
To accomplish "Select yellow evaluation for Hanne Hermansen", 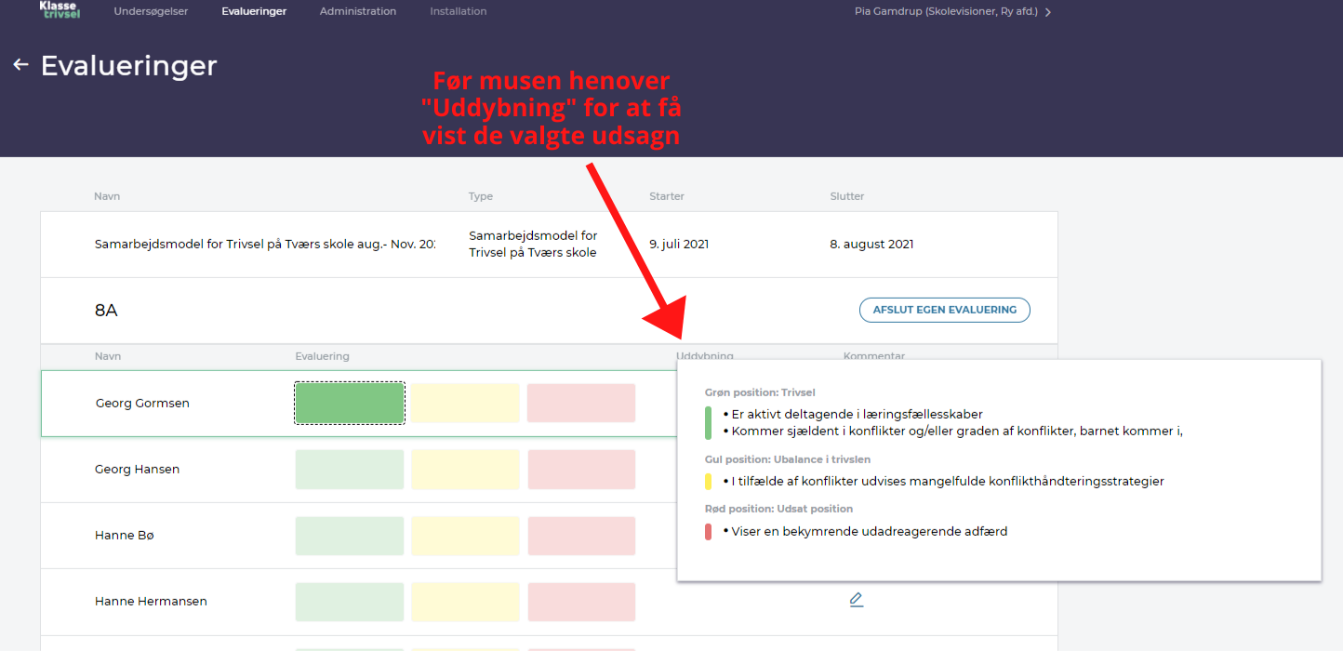I will (465, 602).
